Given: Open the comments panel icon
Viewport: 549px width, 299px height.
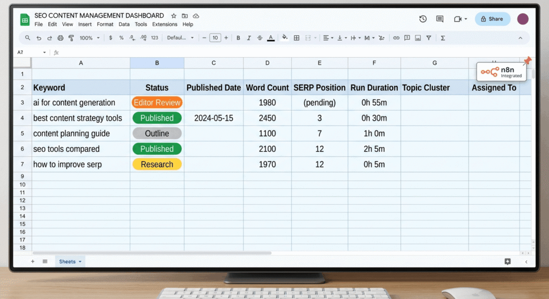Looking at the screenshot, I should tap(440, 19).
